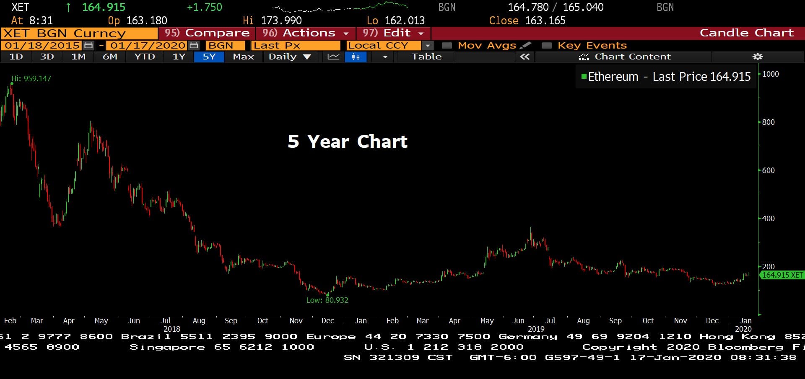Click the XET BGN Curncy security field
This screenshot has width=805, height=379.
click(x=79, y=34)
